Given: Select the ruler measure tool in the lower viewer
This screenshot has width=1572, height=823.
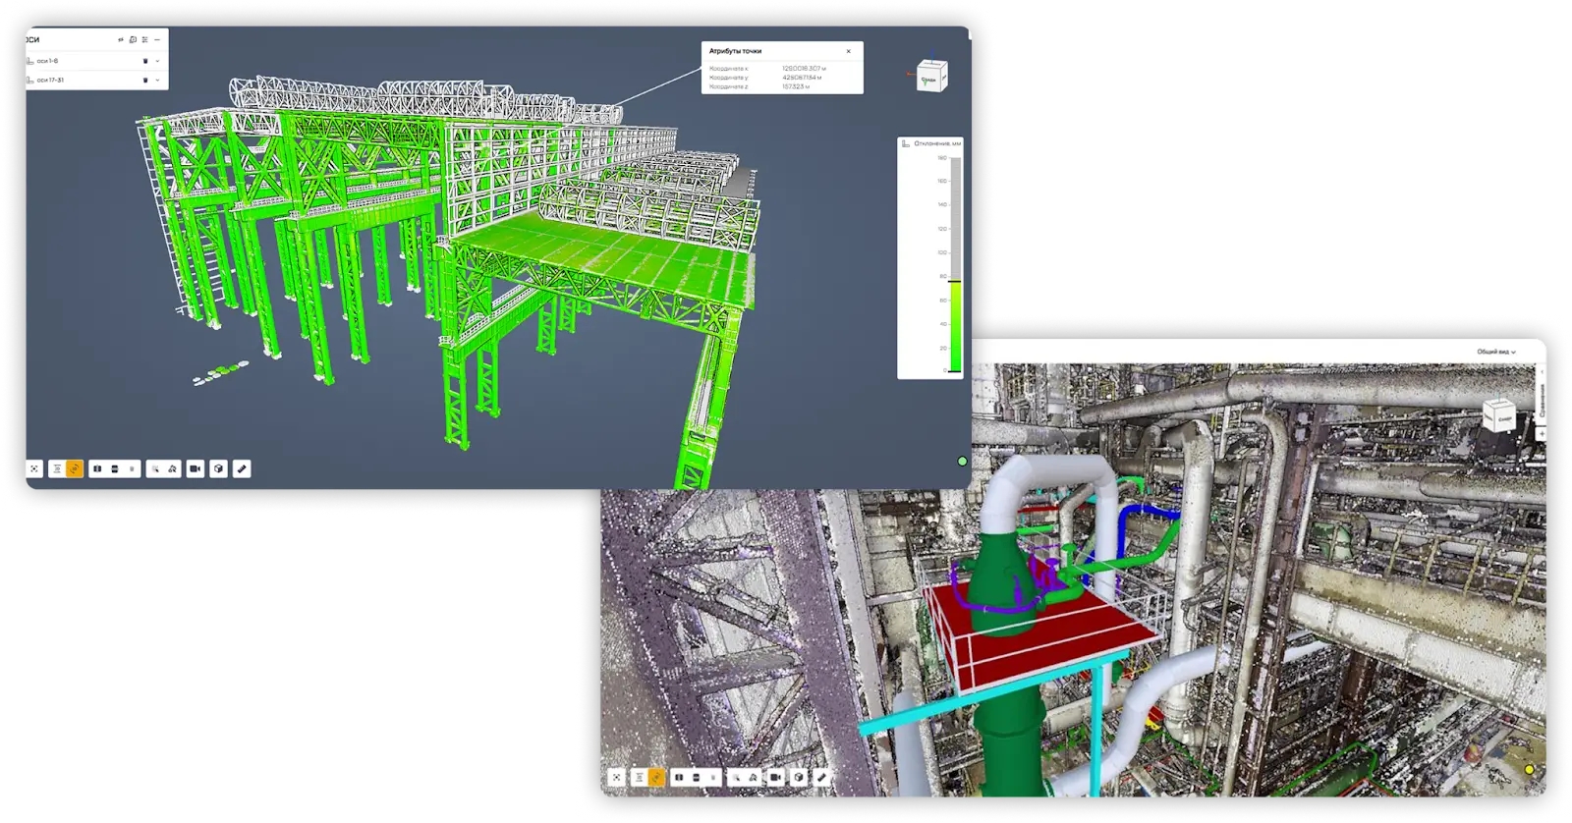Looking at the screenshot, I should pyautogui.click(x=822, y=777).
